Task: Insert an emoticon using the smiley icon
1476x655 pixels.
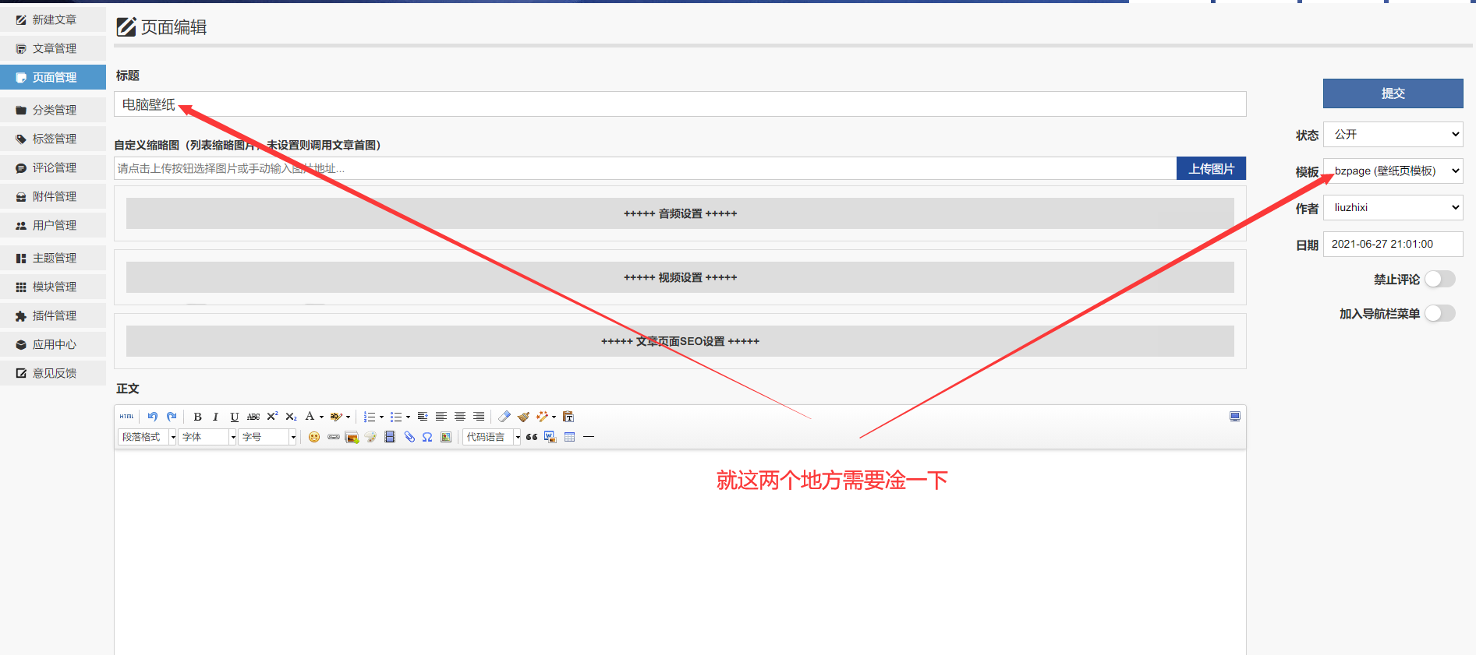Action: tap(314, 437)
